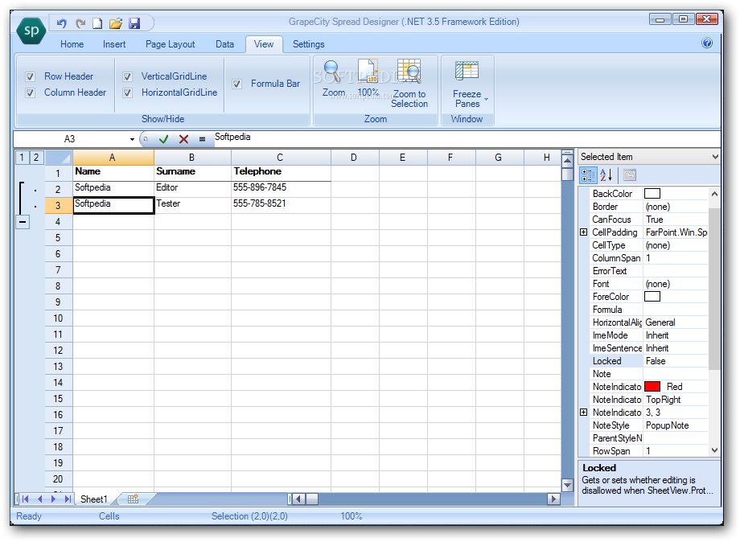Open the Insert ribbon tab
Screen dimensions: 740x542
click(x=114, y=44)
